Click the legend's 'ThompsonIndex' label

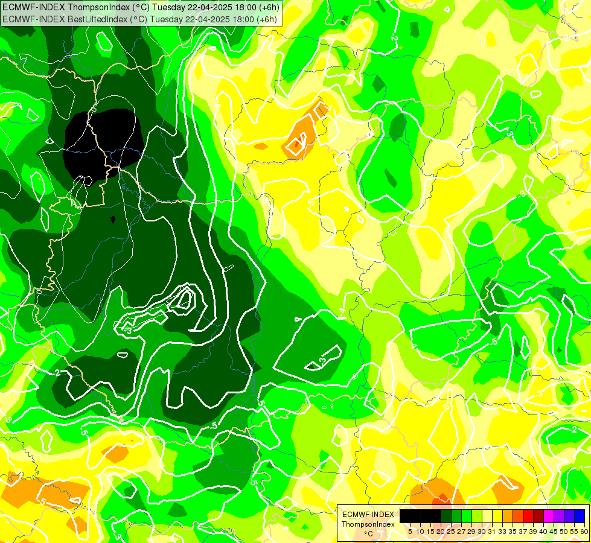click(x=368, y=524)
